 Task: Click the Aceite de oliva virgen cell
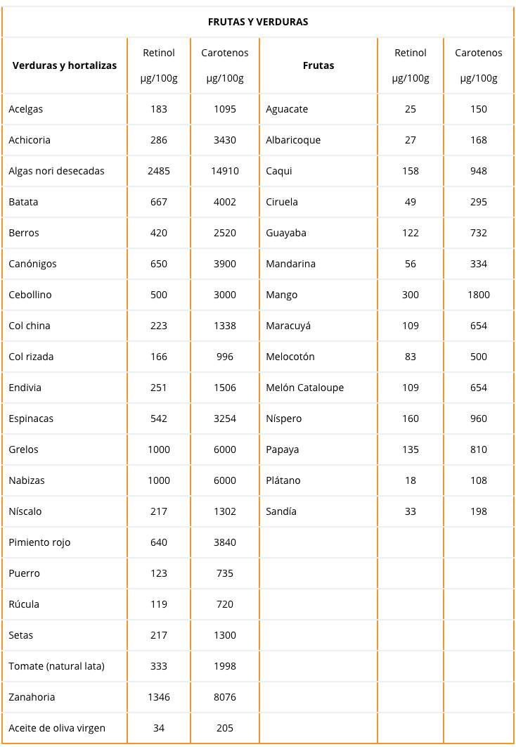pyautogui.click(x=57, y=729)
